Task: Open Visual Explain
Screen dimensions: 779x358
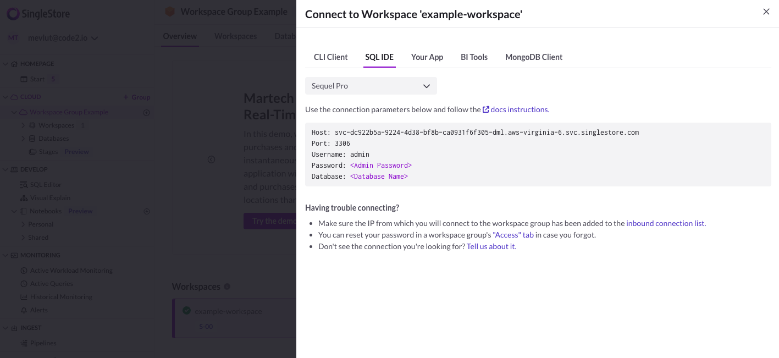Action: pos(45,198)
